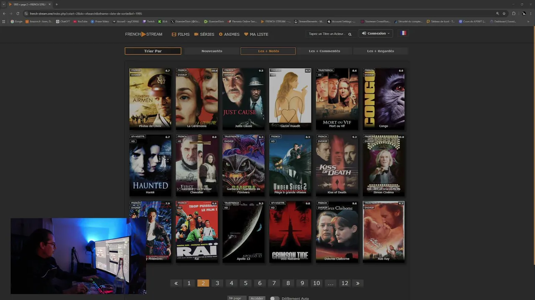This screenshot has width=535, height=300.
Task: Open the Rob Roy movie poster
Action: 384,232
